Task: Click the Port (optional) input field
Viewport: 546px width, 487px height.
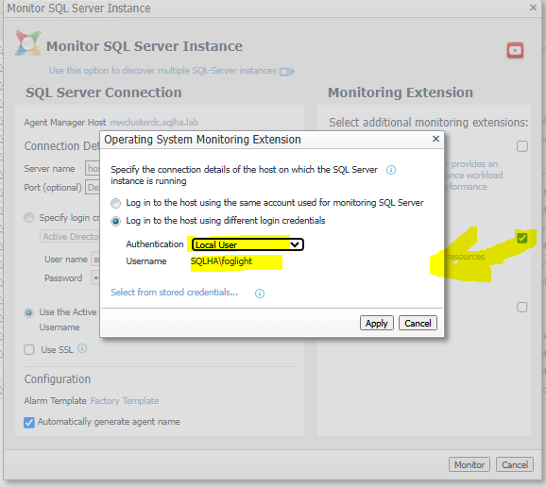Action: [x=93, y=188]
